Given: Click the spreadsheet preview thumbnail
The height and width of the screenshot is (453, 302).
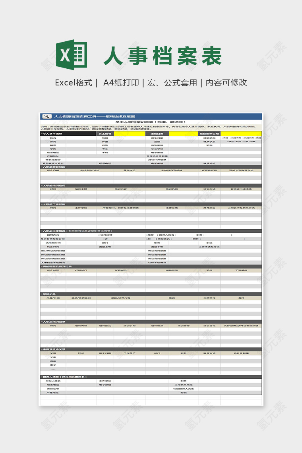Looking at the screenshot, I should (151, 259).
